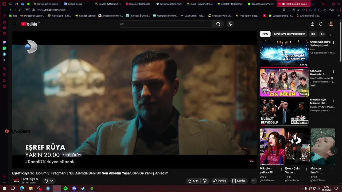Switch to the Streamer Dashboard tab
The width and height of the screenshot is (342, 192).
click(138, 4)
